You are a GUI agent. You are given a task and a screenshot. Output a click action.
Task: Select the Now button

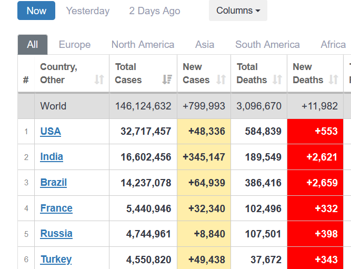(x=36, y=11)
